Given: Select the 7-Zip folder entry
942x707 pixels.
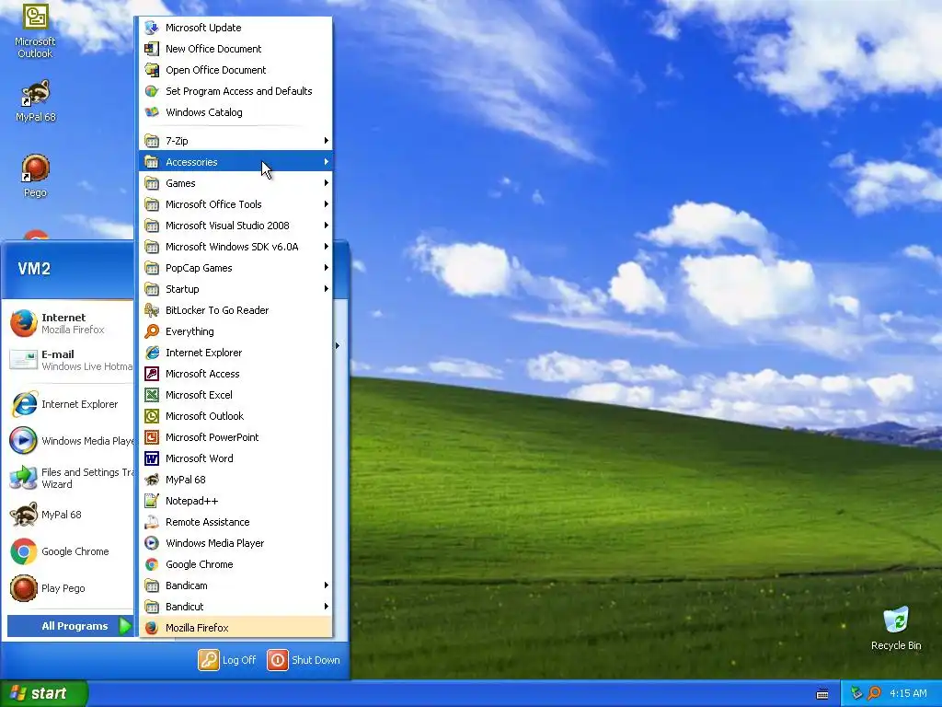Looking at the screenshot, I should [x=235, y=141].
